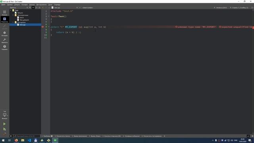Open Firefox from the taskbar
This screenshot has height=143, width=254.
[16, 140]
